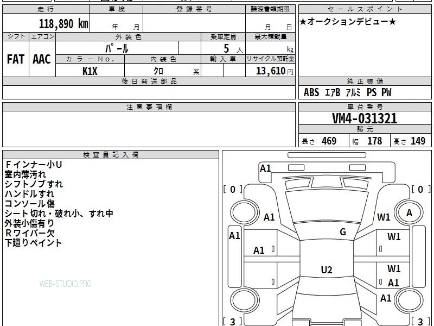Click the 純正装備 header
The width and height of the screenshot is (434, 326).
365,81
